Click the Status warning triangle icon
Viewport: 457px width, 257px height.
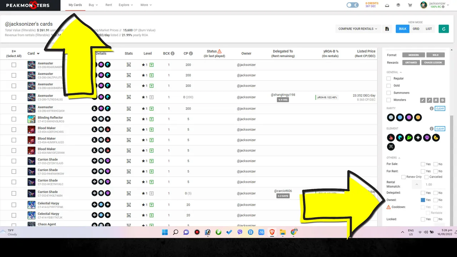pyautogui.click(x=220, y=51)
